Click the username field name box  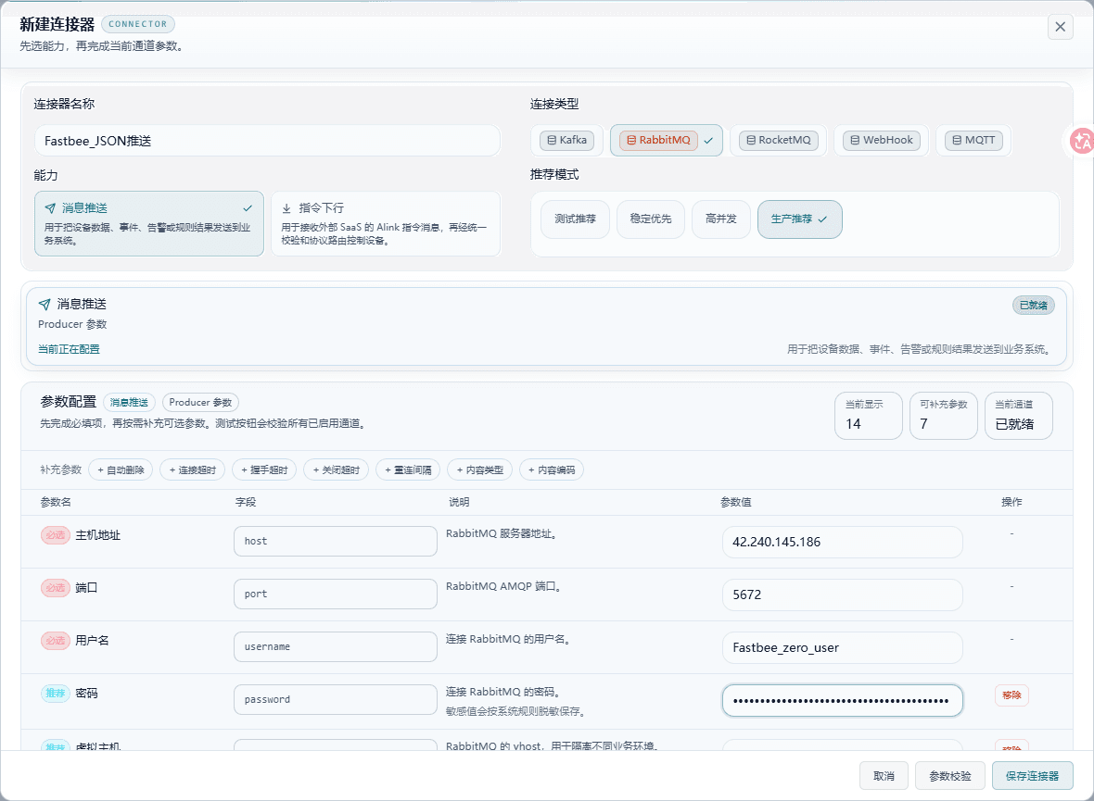pos(336,647)
